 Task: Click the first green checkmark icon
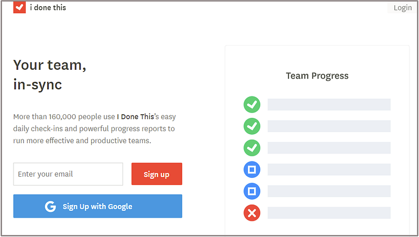coord(252,104)
